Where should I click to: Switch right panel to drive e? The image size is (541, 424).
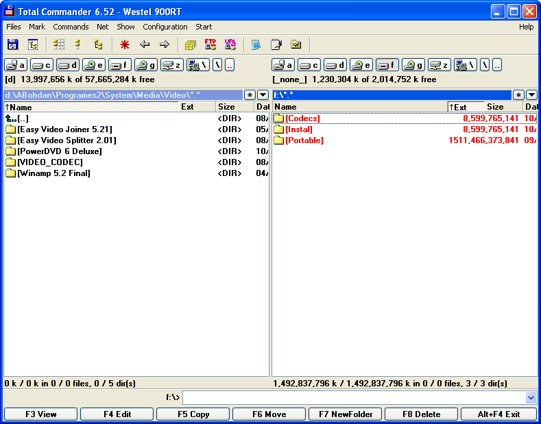point(361,65)
